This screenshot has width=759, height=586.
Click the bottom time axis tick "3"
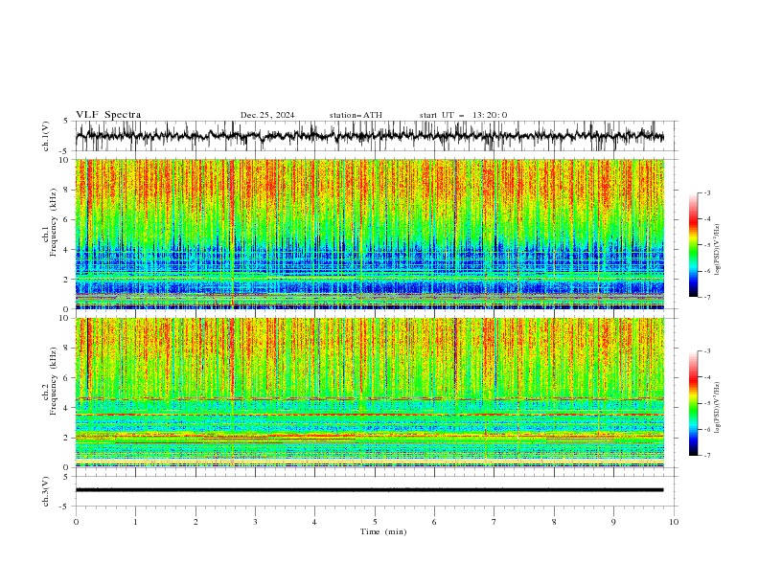click(255, 522)
